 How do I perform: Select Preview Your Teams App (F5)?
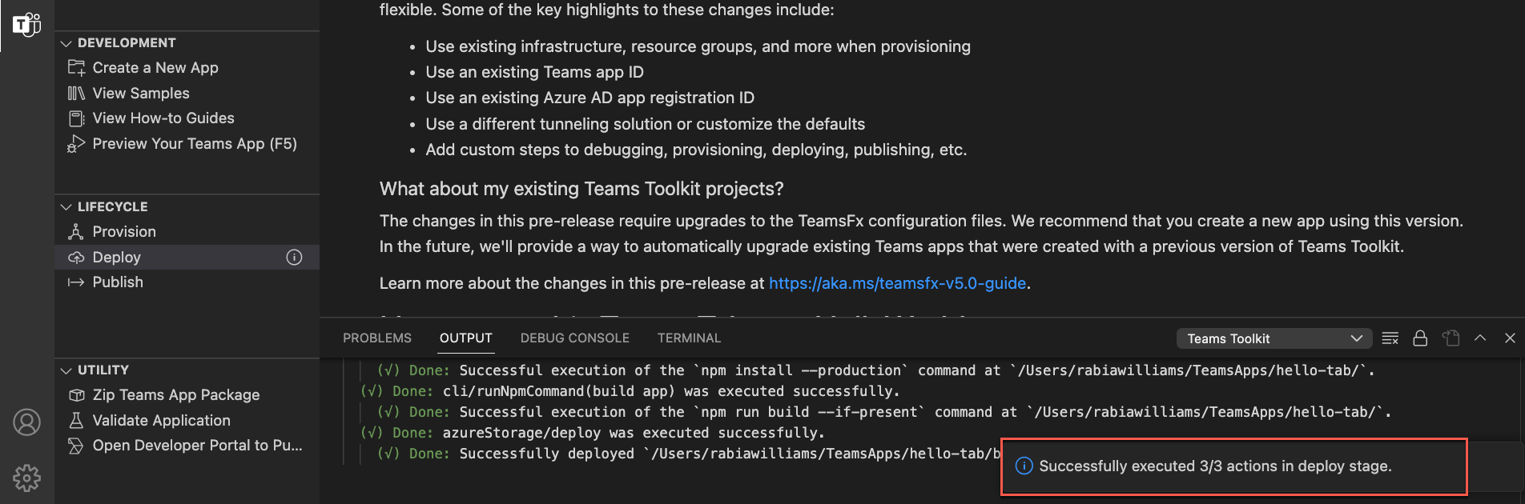pos(195,143)
